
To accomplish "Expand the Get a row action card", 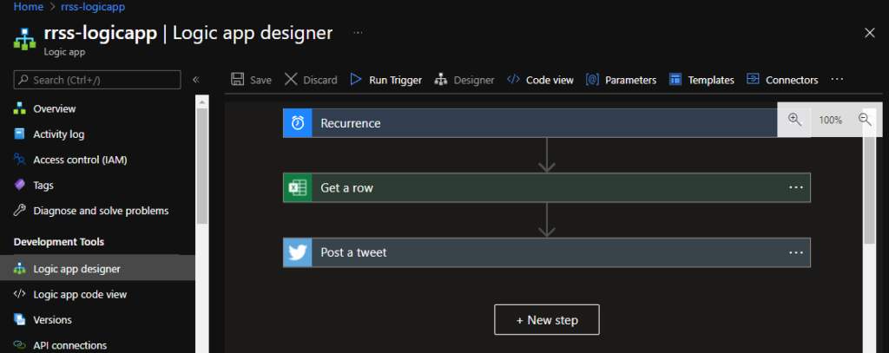I will click(547, 187).
